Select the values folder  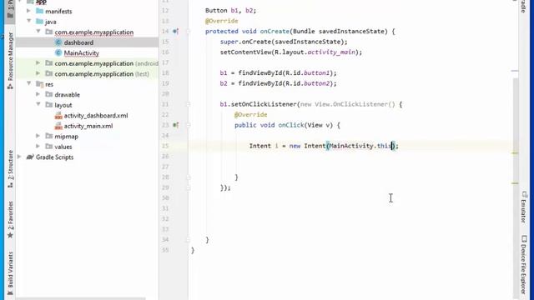[63, 147]
